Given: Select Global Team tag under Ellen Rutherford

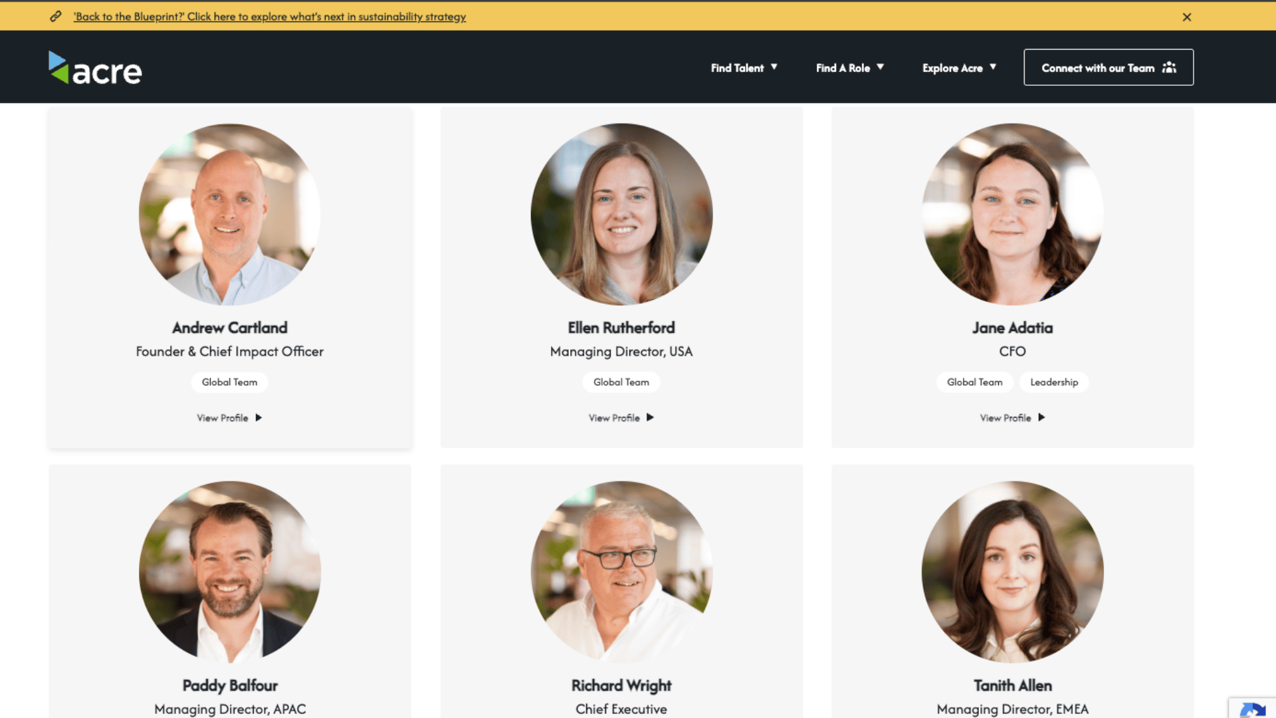Looking at the screenshot, I should pyautogui.click(x=621, y=382).
